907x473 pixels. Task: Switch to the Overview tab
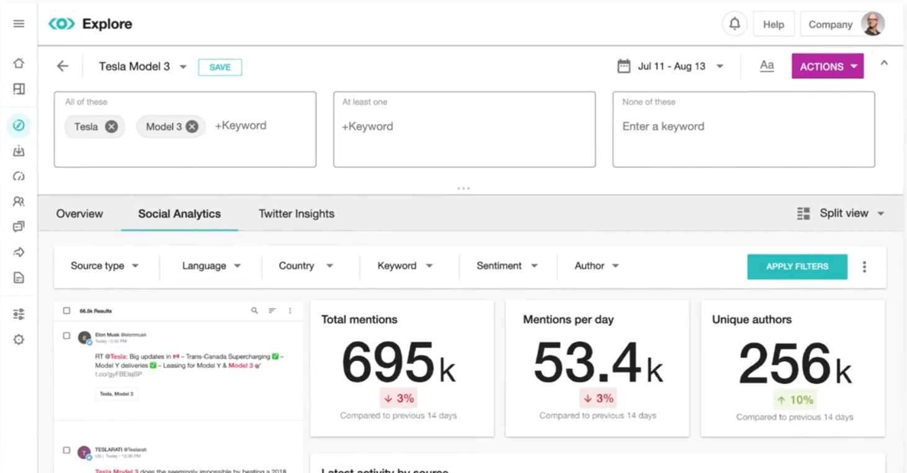pyautogui.click(x=79, y=214)
